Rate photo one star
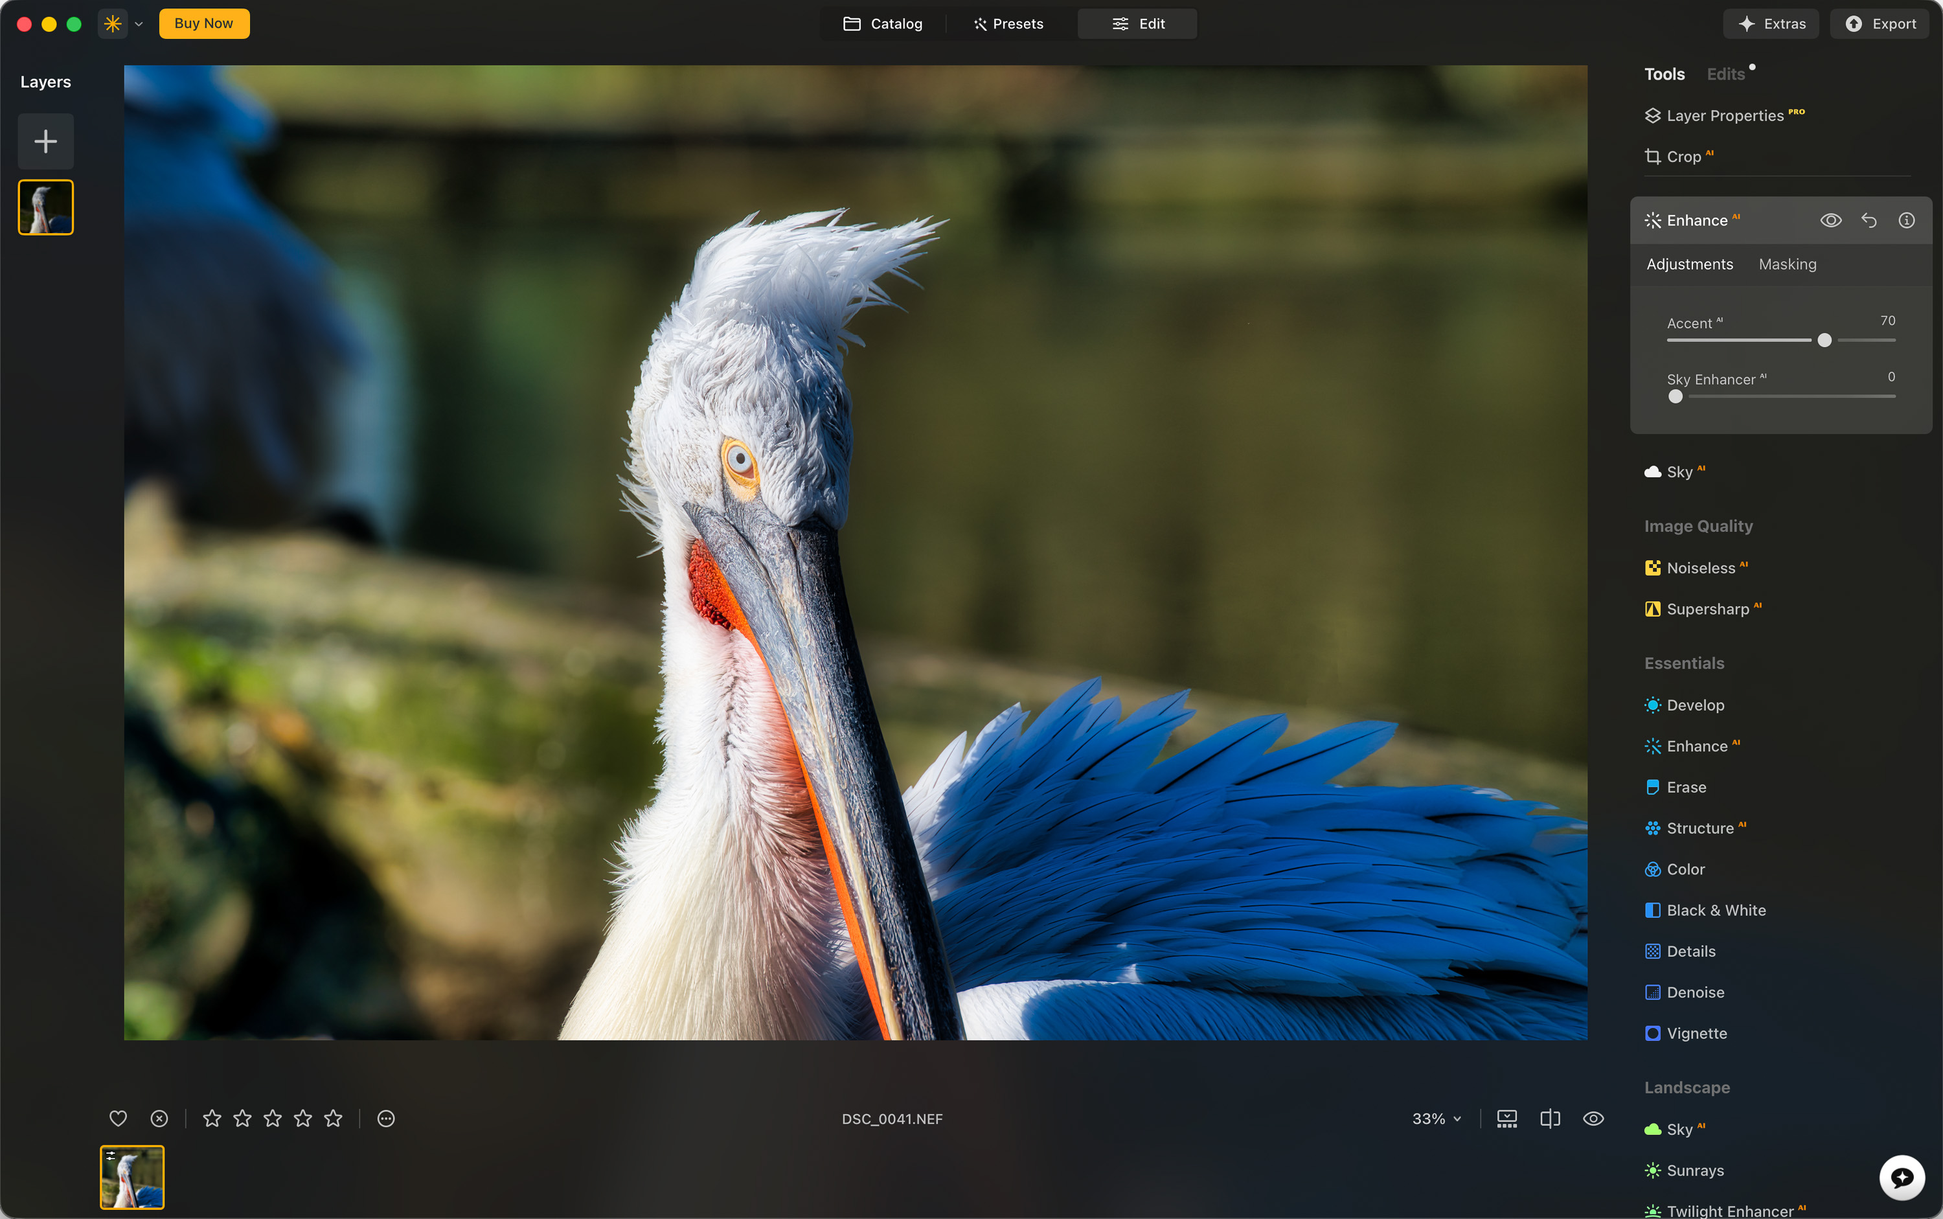Viewport: 1943px width, 1219px height. coord(212,1118)
